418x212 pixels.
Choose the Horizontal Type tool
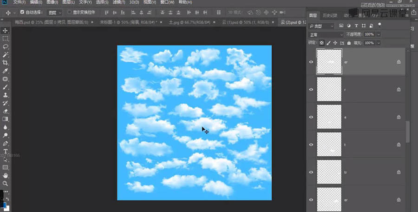6,151
